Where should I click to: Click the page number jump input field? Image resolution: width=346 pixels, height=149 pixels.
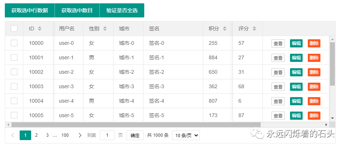click(107, 135)
